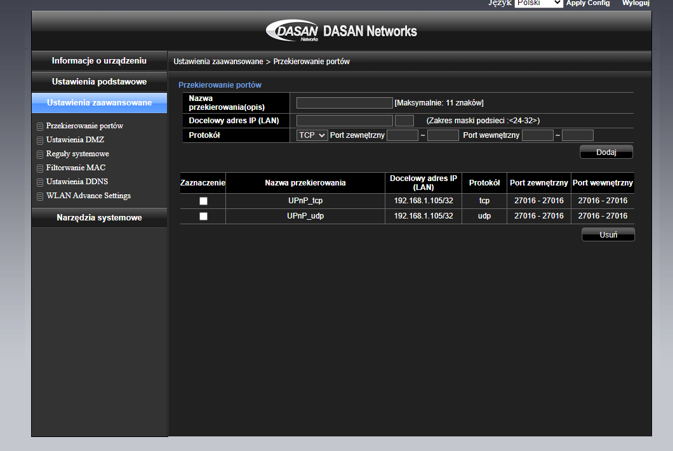
Task: Open the TCP protocol dropdown
Action: coord(312,135)
